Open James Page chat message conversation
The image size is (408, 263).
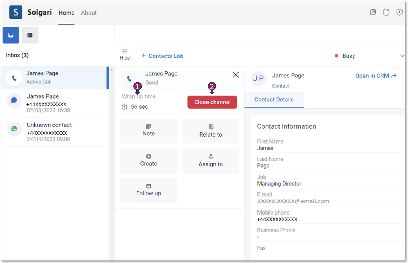point(55,103)
